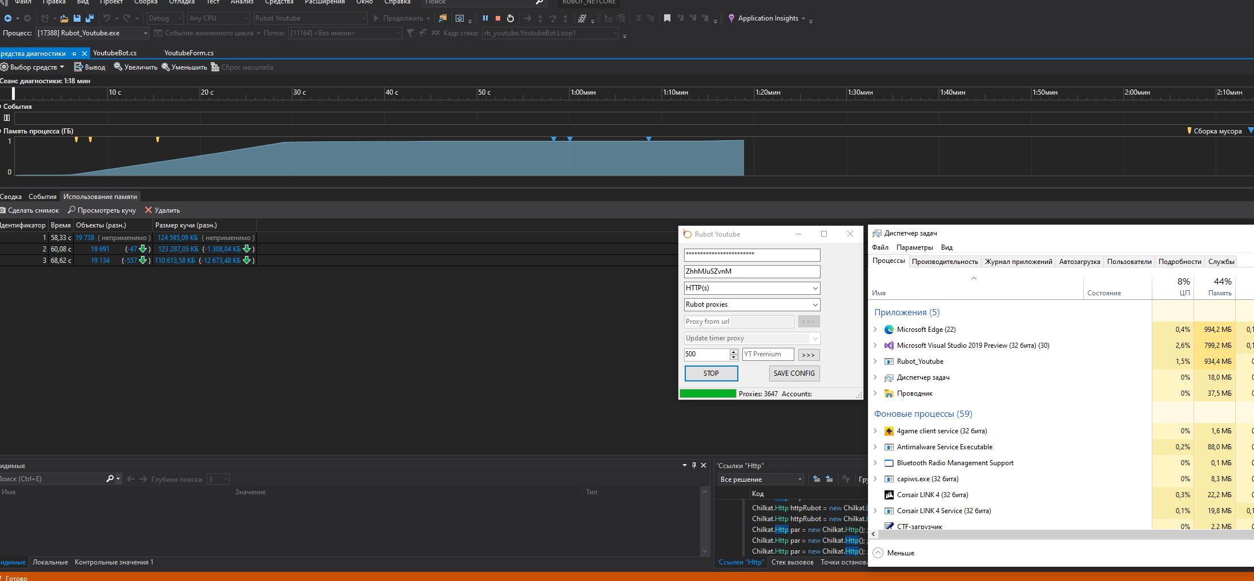Click the restart debugging icon
Viewport: 1254px width, 581px height.
[511, 18]
